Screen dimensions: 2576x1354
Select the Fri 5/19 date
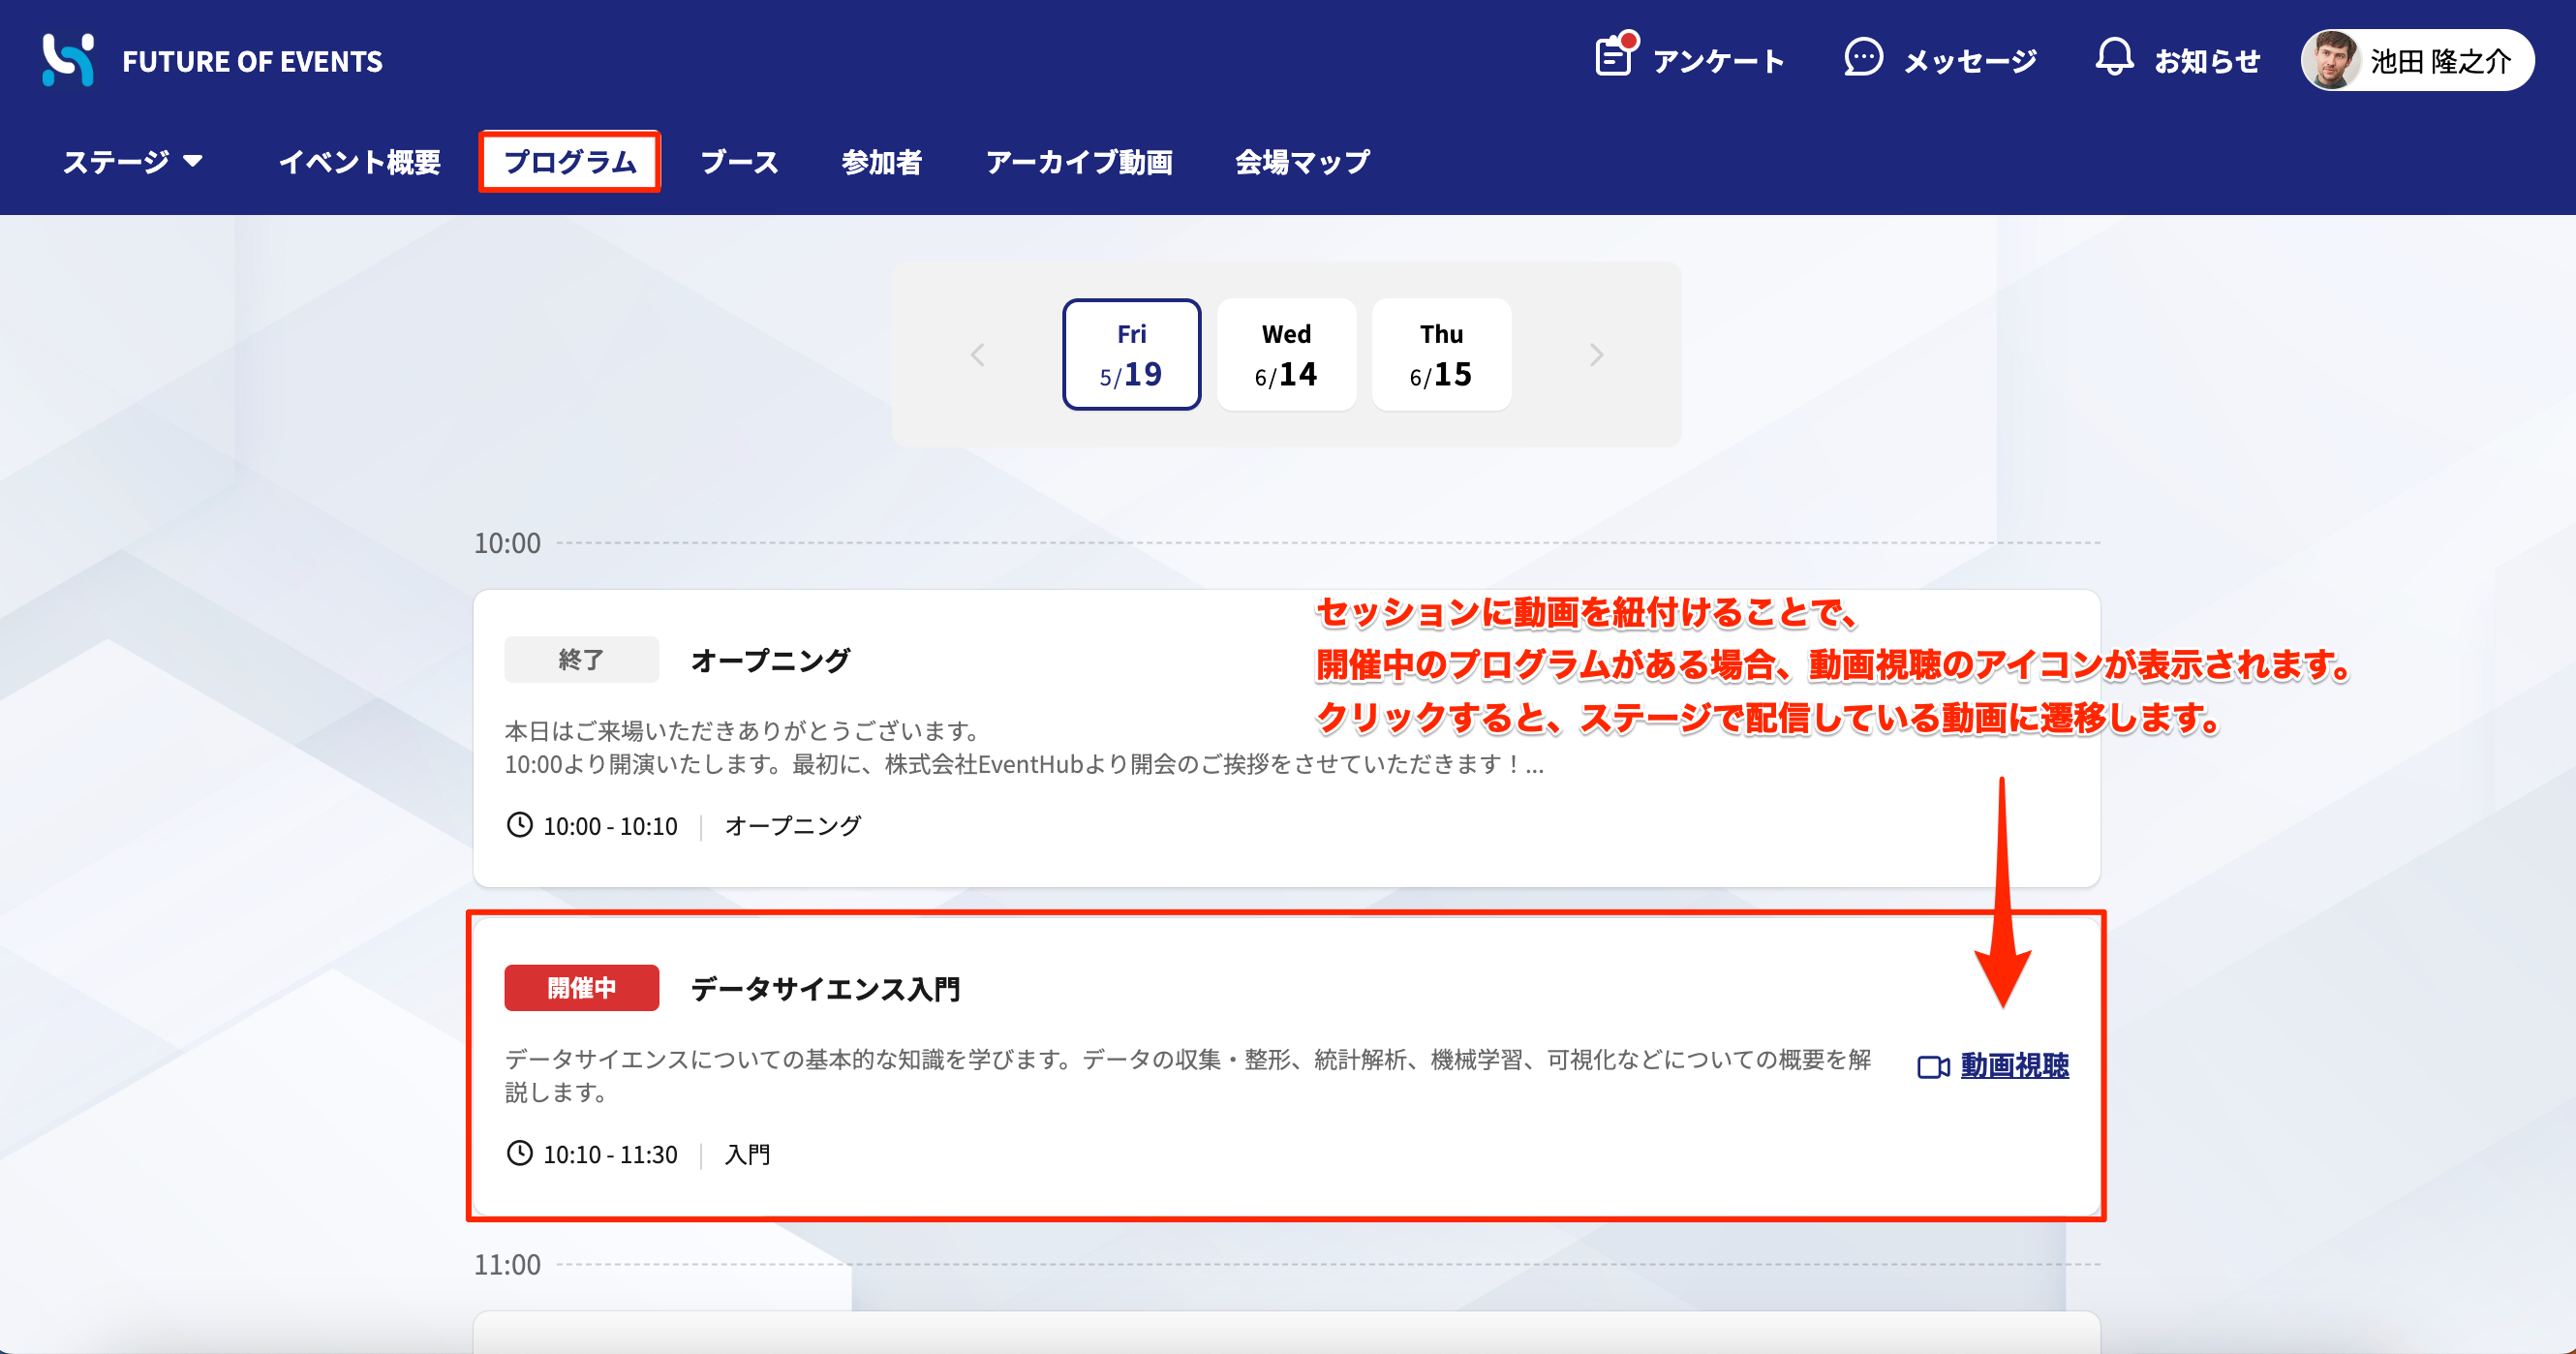[x=1131, y=354]
